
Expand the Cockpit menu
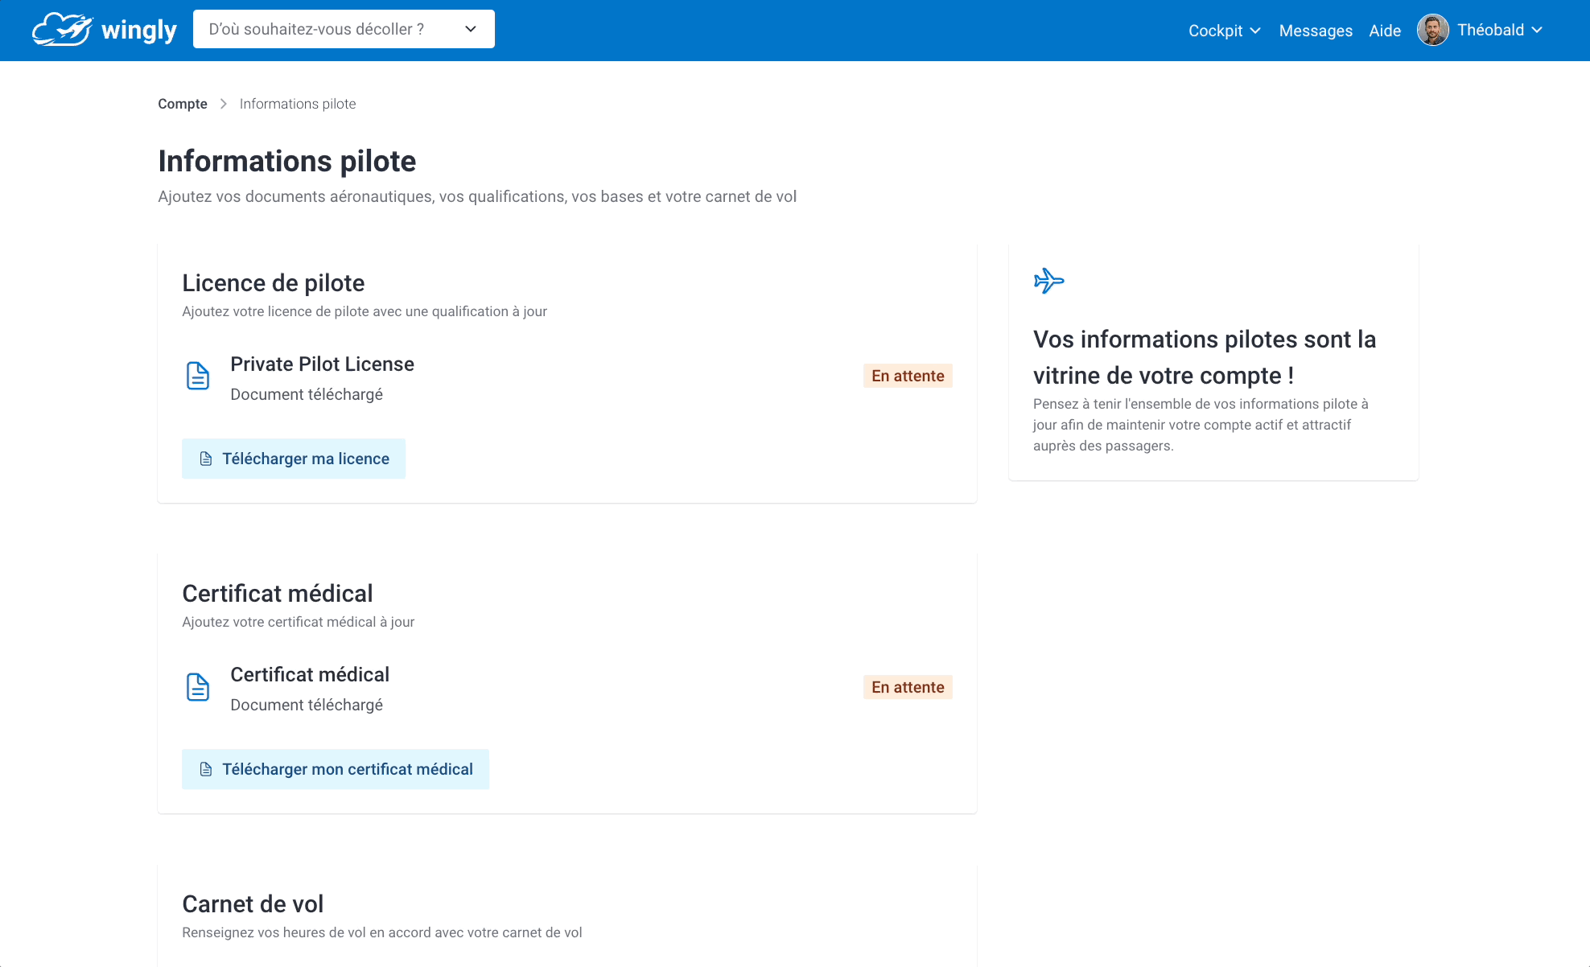(1224, 31)
